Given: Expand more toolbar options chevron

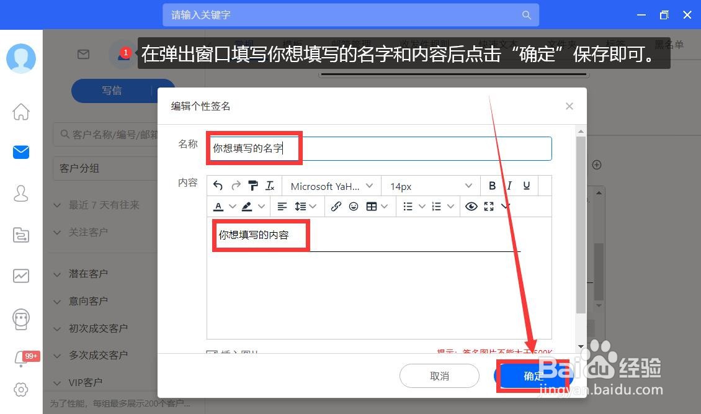Looking at the screenshot, I should (505, 206).
